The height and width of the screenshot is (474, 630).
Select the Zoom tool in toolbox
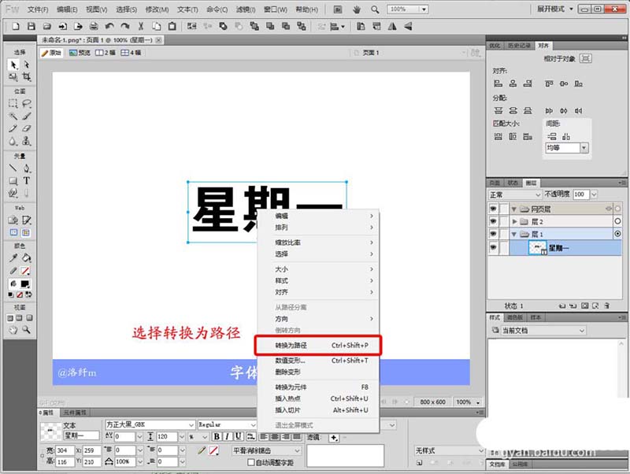click(x=26, y=330)
